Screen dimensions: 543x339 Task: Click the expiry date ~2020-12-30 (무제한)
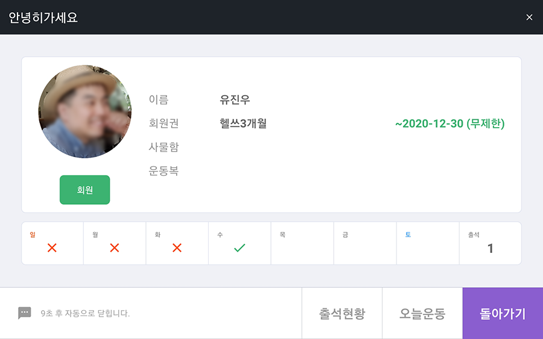tap(450, 123)
